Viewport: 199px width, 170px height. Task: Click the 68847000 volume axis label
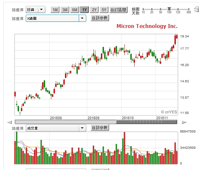point(188,132)
